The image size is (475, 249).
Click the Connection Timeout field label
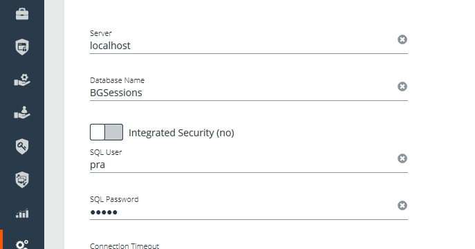124,246
